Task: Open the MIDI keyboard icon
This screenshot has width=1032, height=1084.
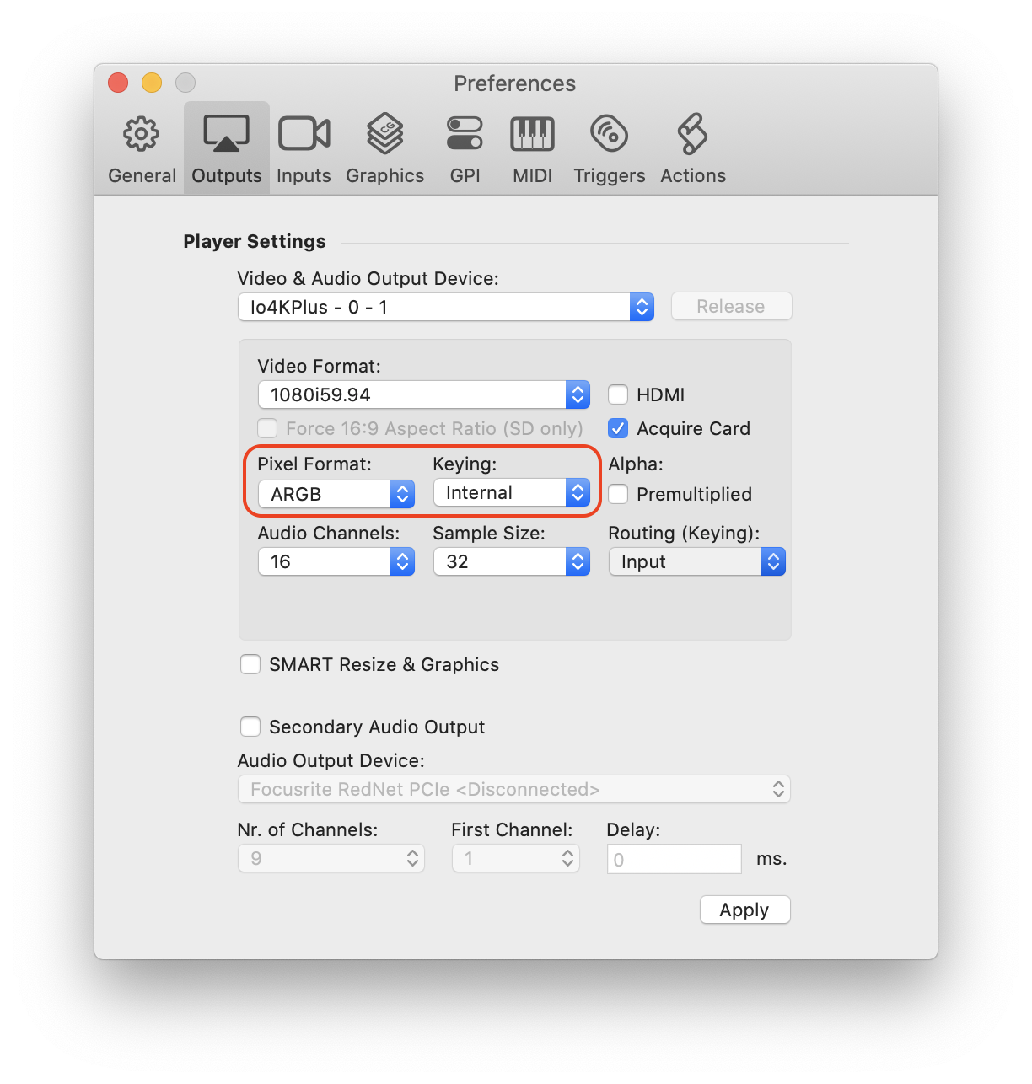Action: click(532, 135)
